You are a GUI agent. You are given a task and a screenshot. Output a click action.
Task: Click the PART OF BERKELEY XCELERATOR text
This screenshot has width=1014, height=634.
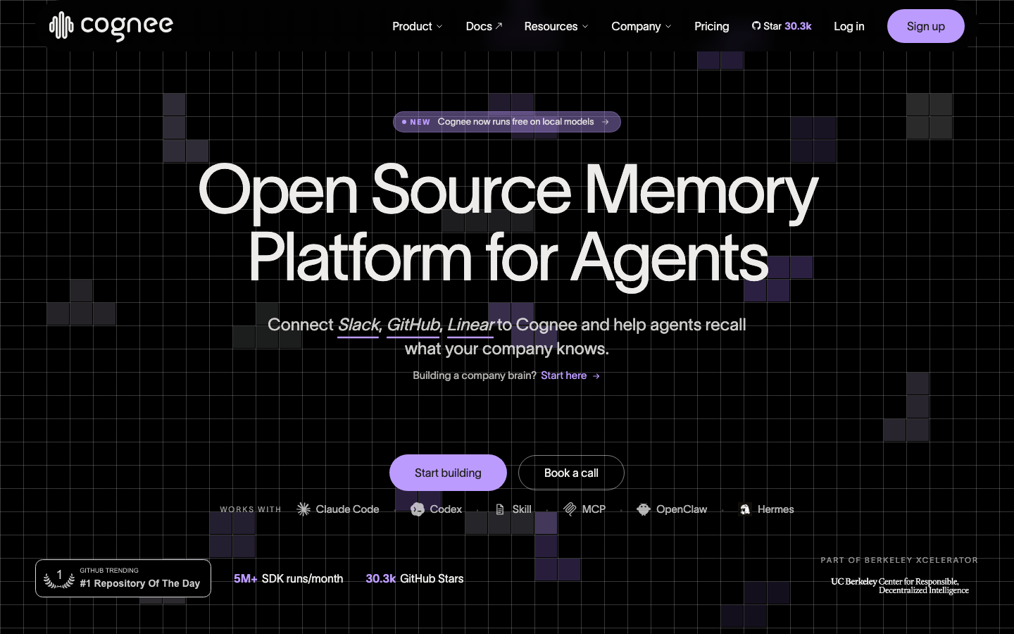[899, 560]
